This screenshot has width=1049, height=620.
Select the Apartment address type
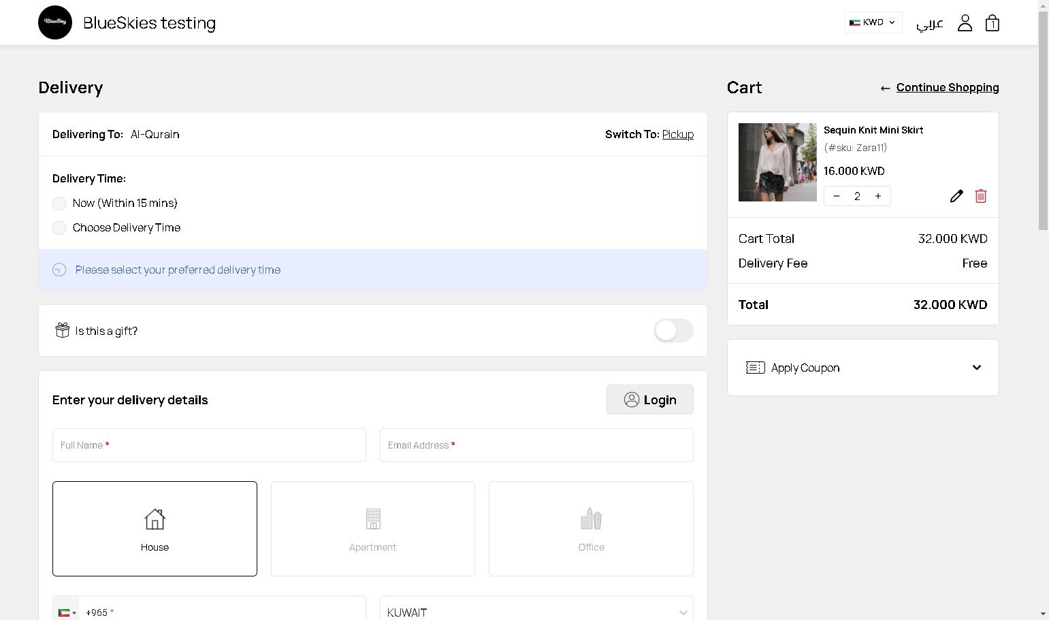373,529
